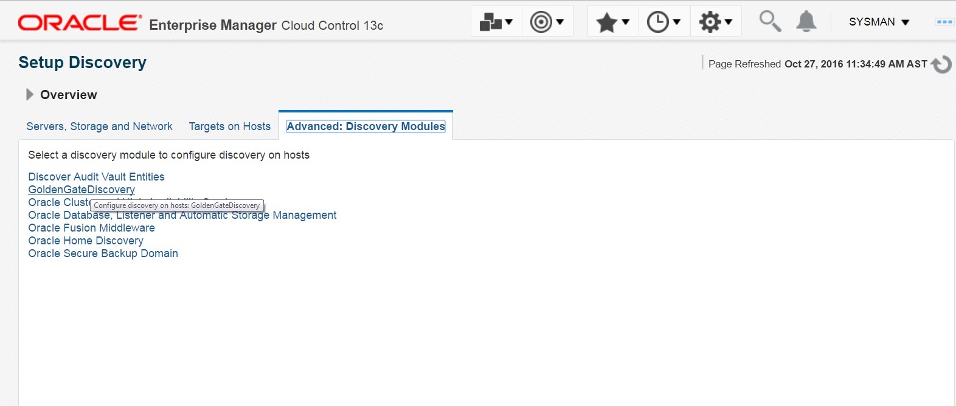Screen dimensions: 956x406
Task: Open the GoldenGateDiscovery module link
Action: click(x=81, y=190)
